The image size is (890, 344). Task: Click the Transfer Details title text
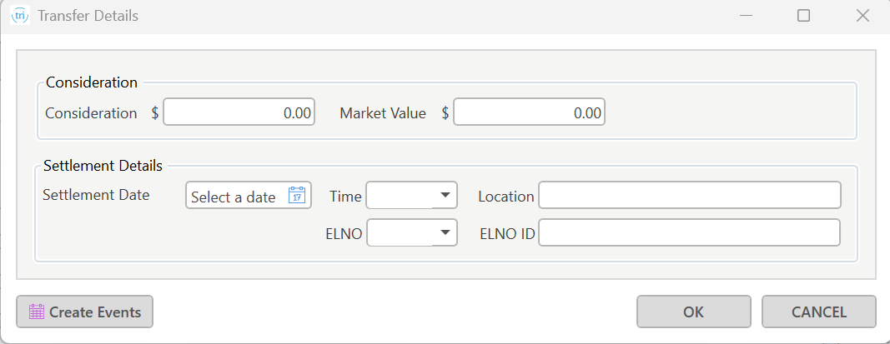tap(88, 16)
